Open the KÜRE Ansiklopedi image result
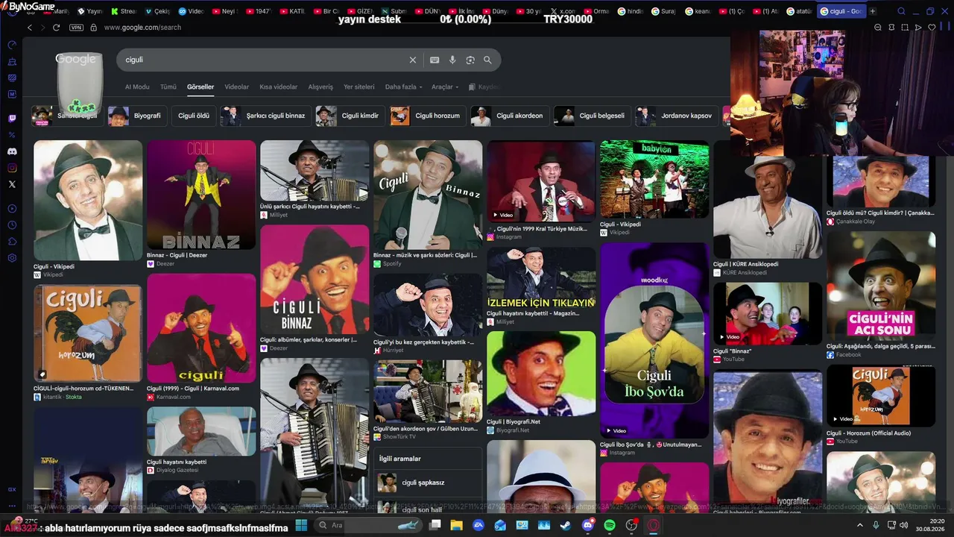 pos(768,208)
